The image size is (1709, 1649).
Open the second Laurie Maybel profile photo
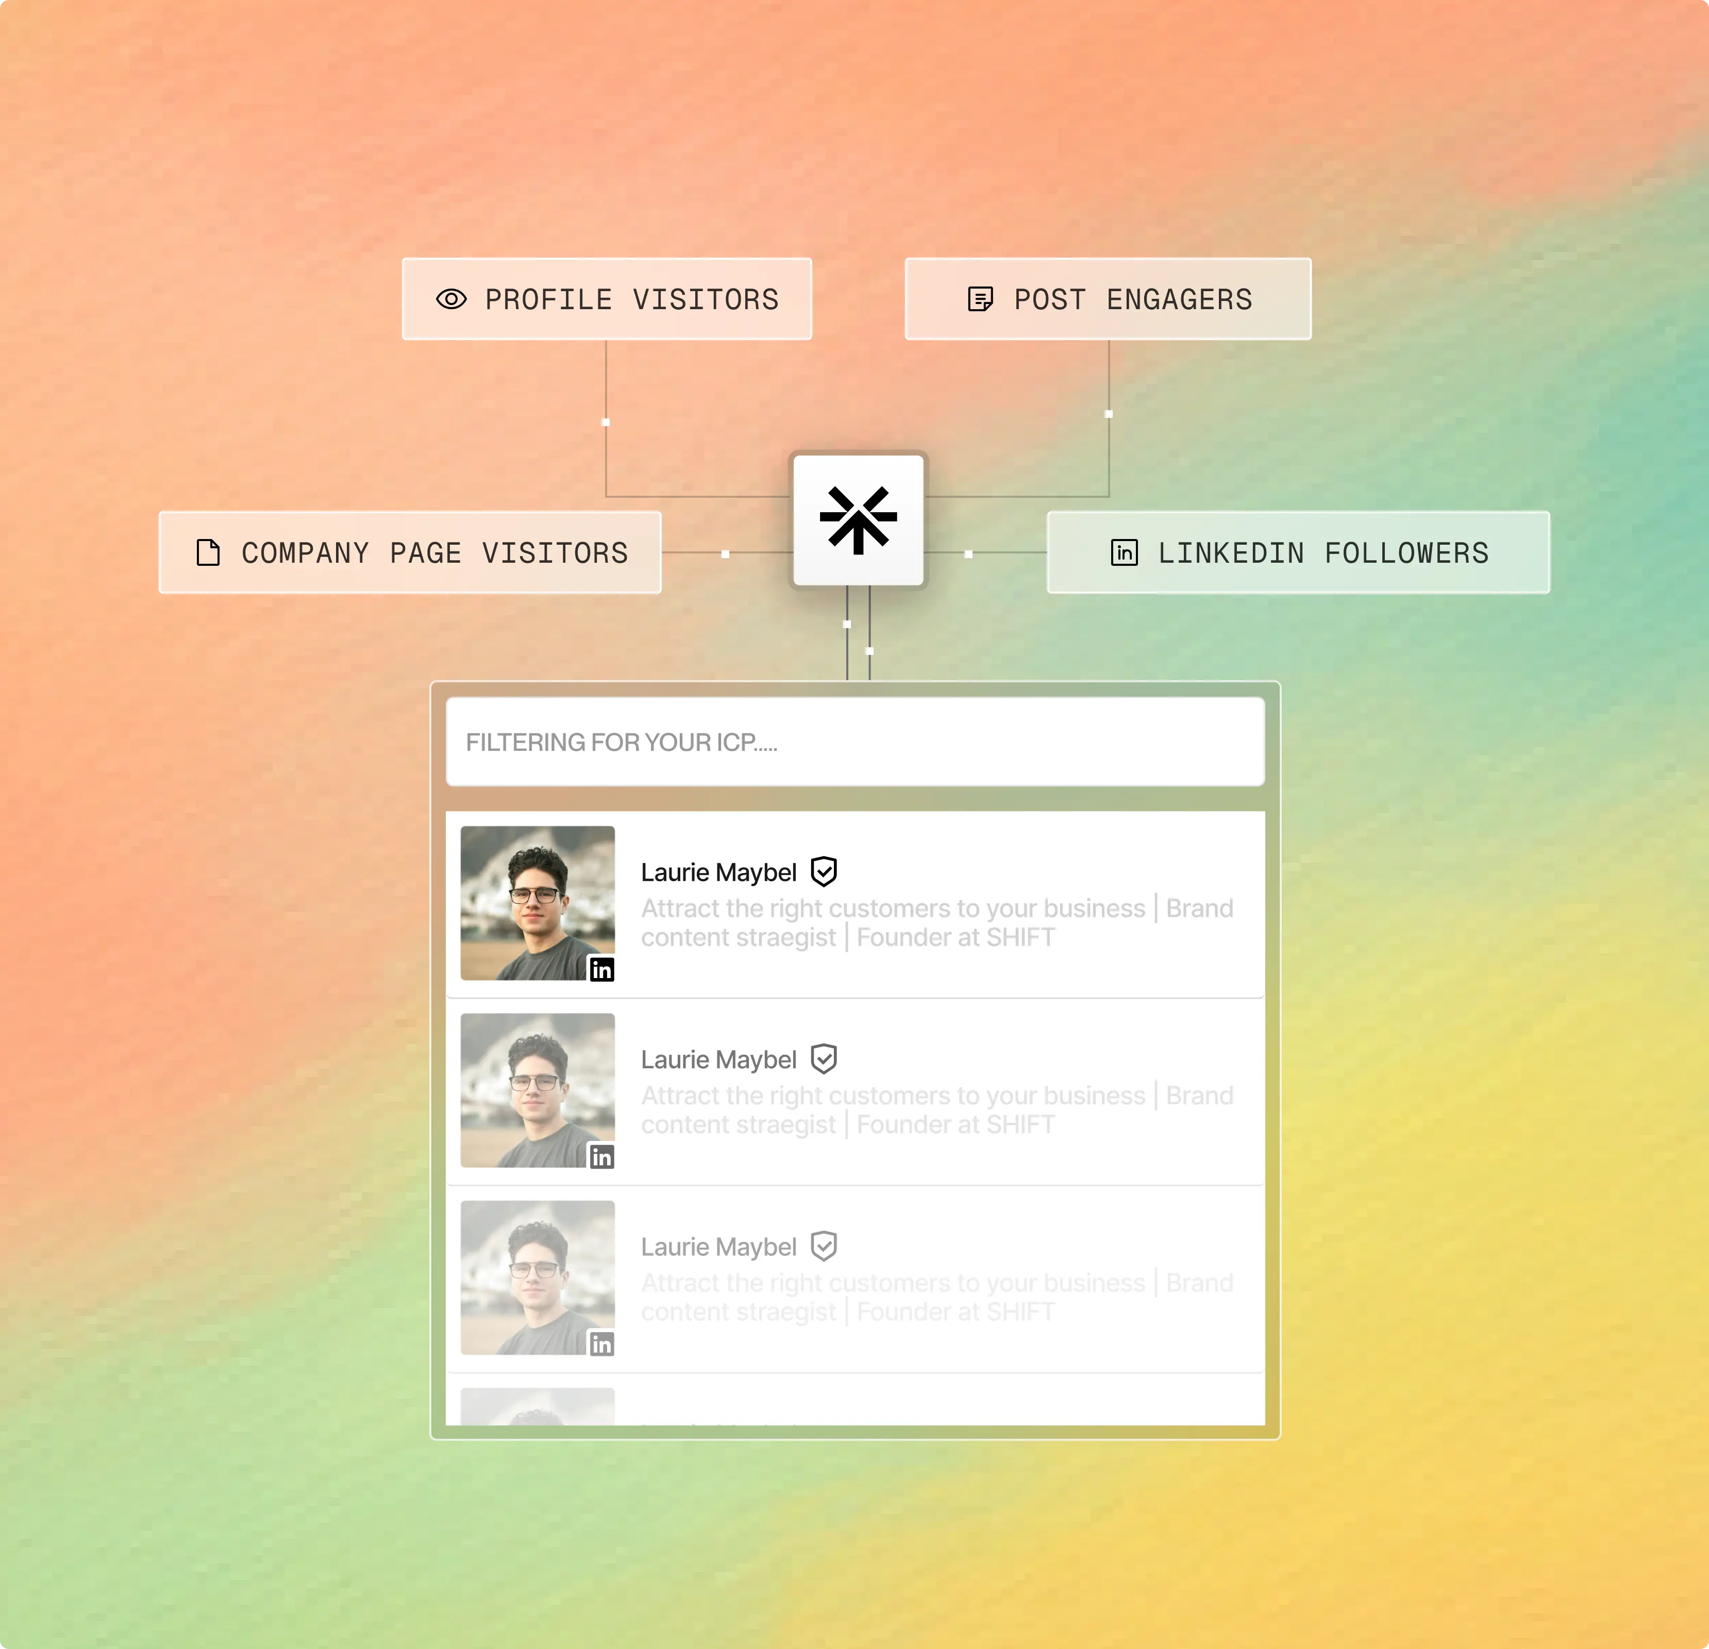[537, 1090]
